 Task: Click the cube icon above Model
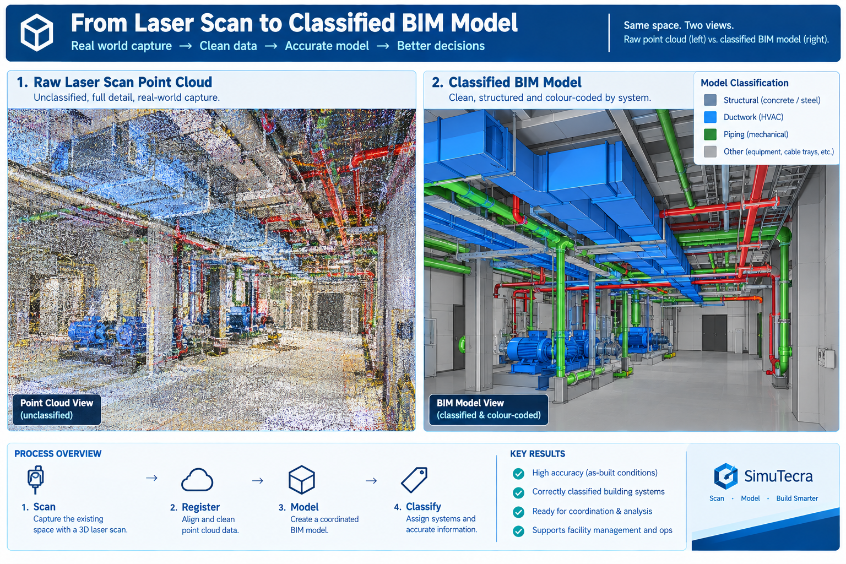[x=302, y=480]
